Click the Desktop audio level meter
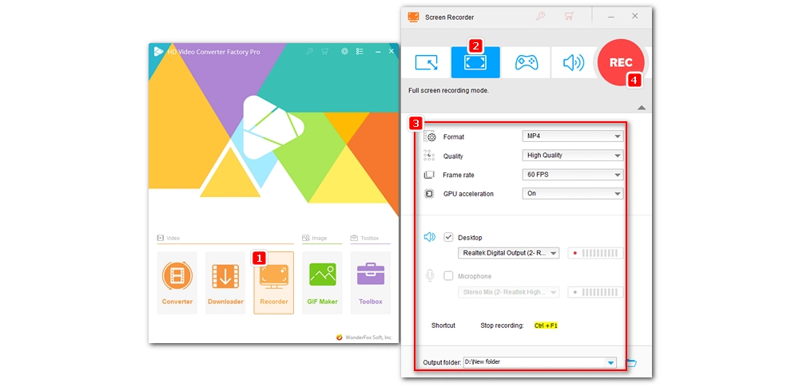 [596, 253]
